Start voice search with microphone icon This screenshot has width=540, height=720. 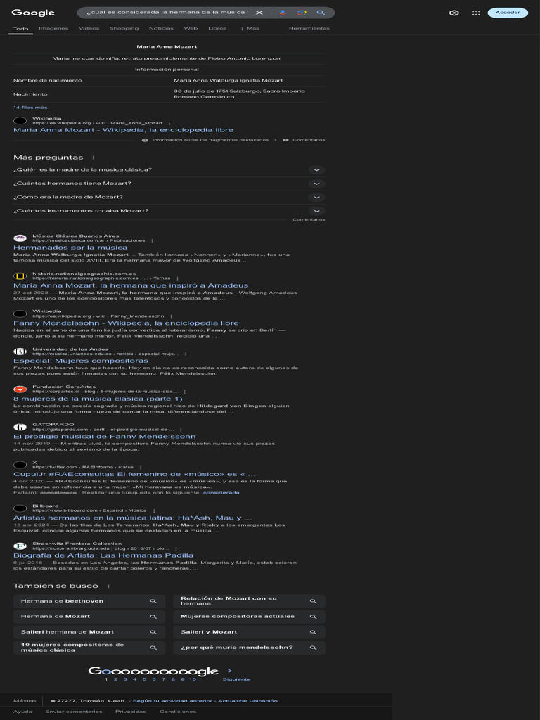283,13
